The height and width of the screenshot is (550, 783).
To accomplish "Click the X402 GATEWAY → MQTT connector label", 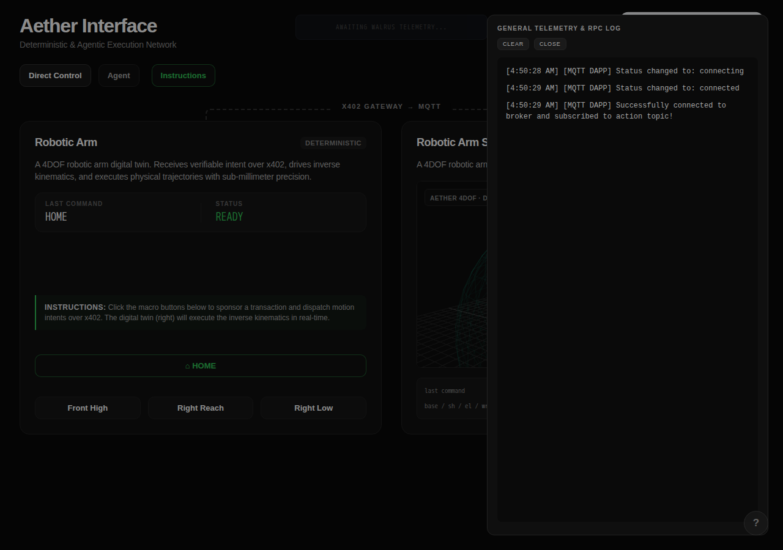I will tap(391, 106).
